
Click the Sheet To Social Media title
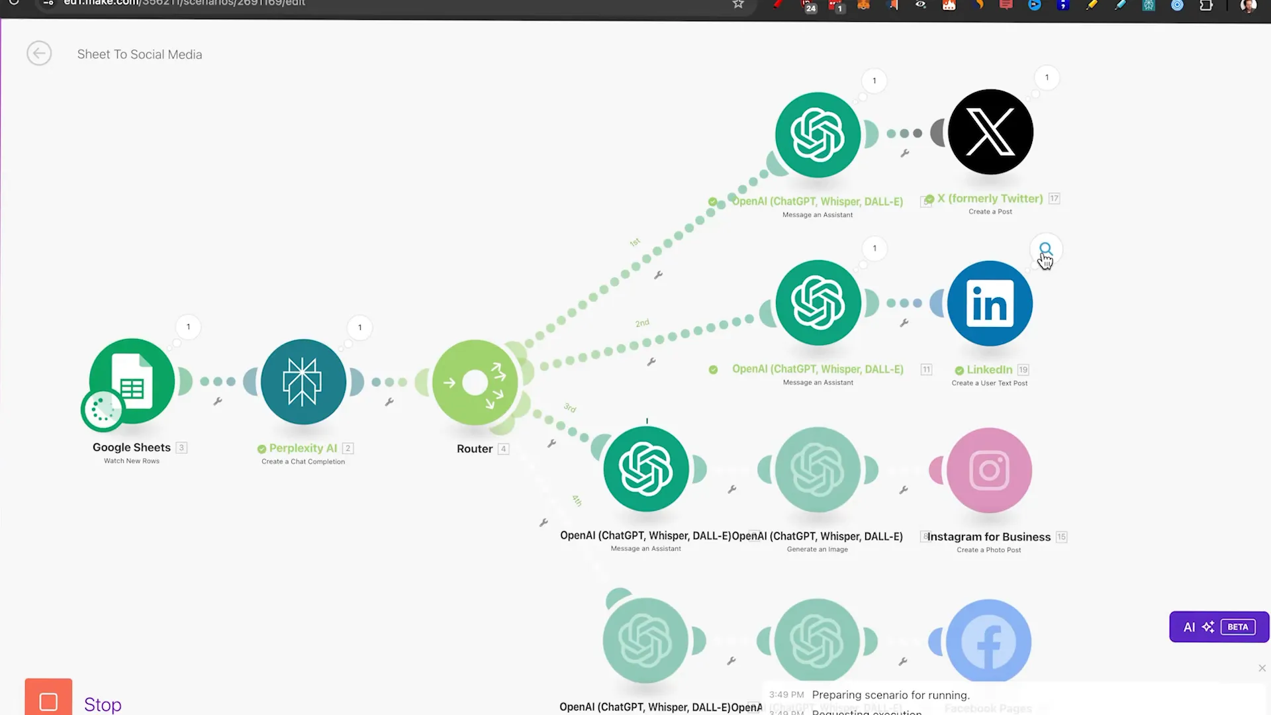[140, 54]
